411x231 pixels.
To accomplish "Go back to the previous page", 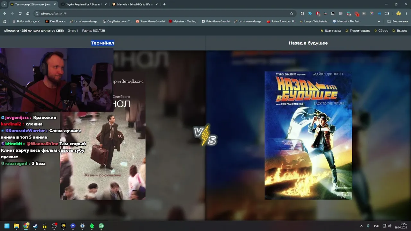I will click(x=4, y=13).
